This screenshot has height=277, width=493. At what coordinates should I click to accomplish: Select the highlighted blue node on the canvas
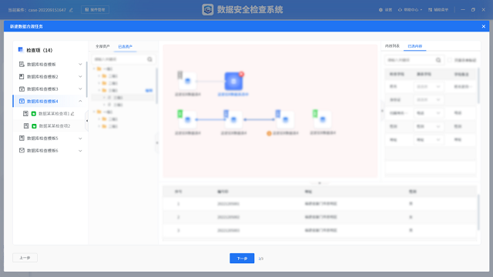click(x=233, y=82)
